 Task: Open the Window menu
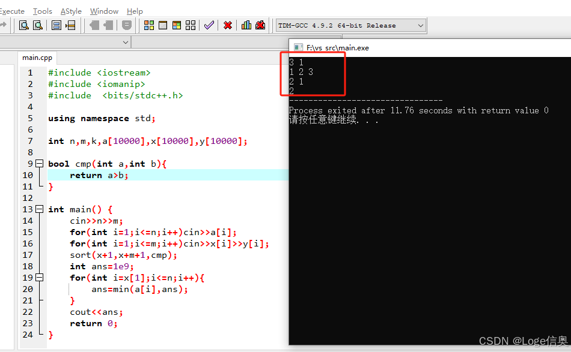click(x=104, y=11)
